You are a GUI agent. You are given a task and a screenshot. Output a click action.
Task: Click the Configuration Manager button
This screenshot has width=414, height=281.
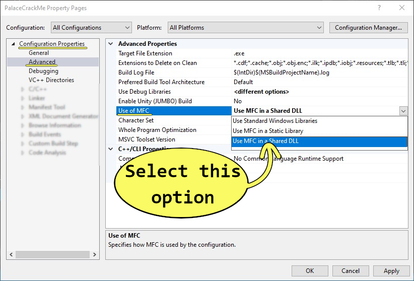368,28
